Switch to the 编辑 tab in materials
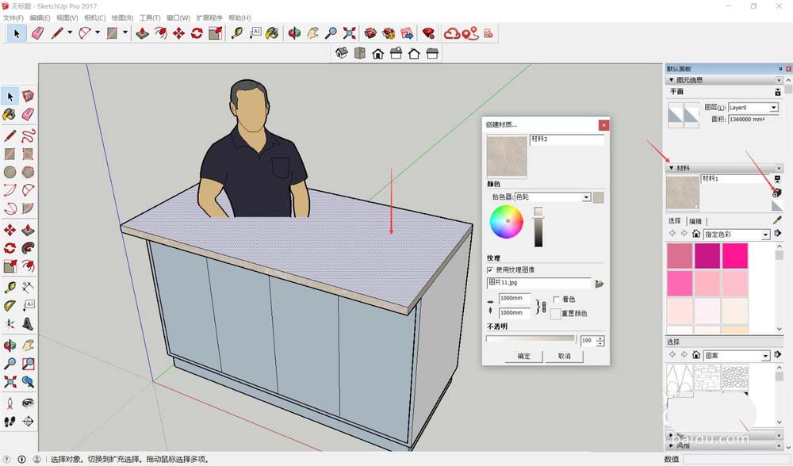 tap(695, 221)
